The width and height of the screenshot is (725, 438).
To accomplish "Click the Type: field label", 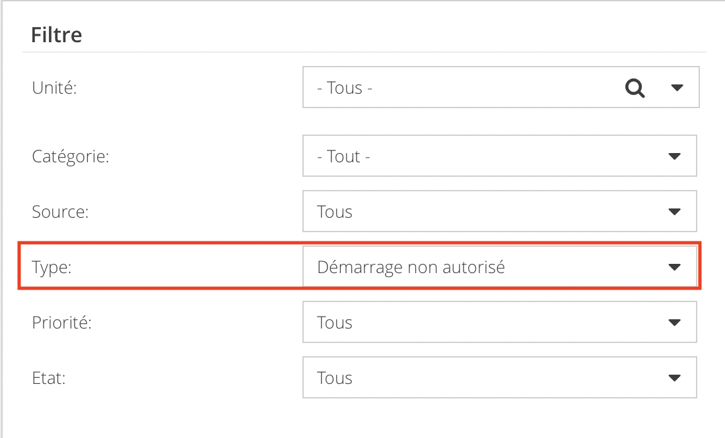I will point(52,268).
